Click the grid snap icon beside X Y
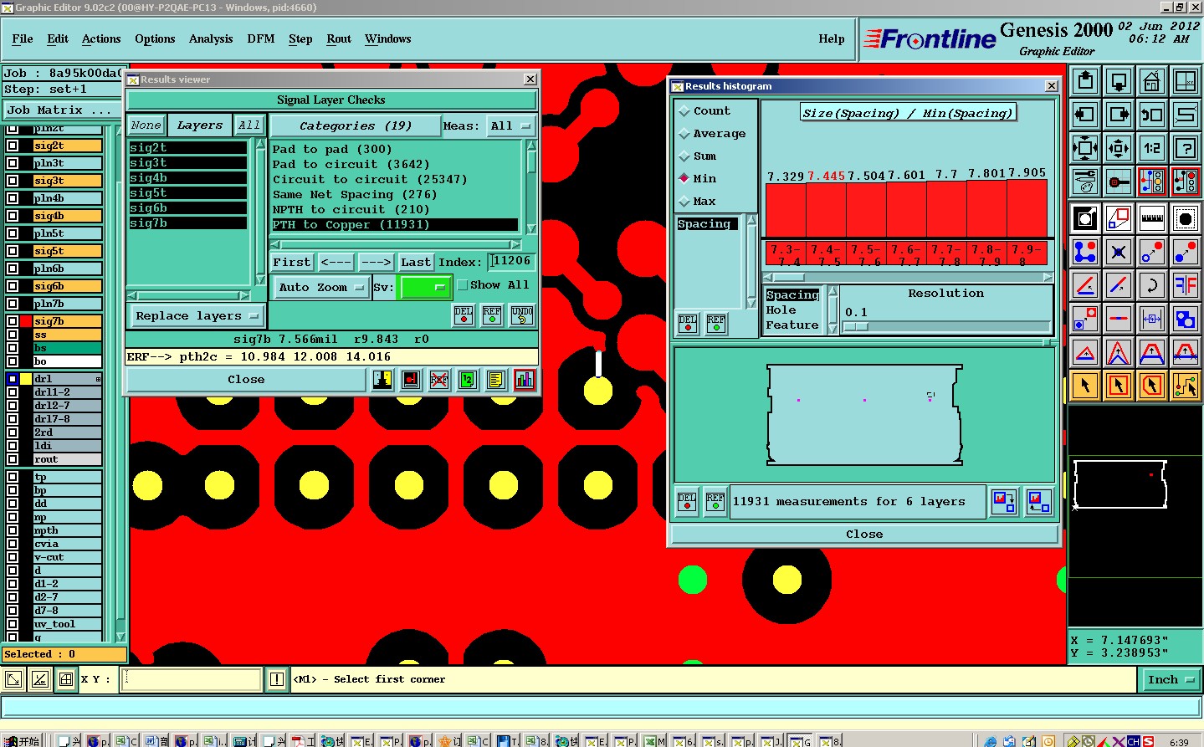The image size is (1204, 747). (x=66, y=679)
